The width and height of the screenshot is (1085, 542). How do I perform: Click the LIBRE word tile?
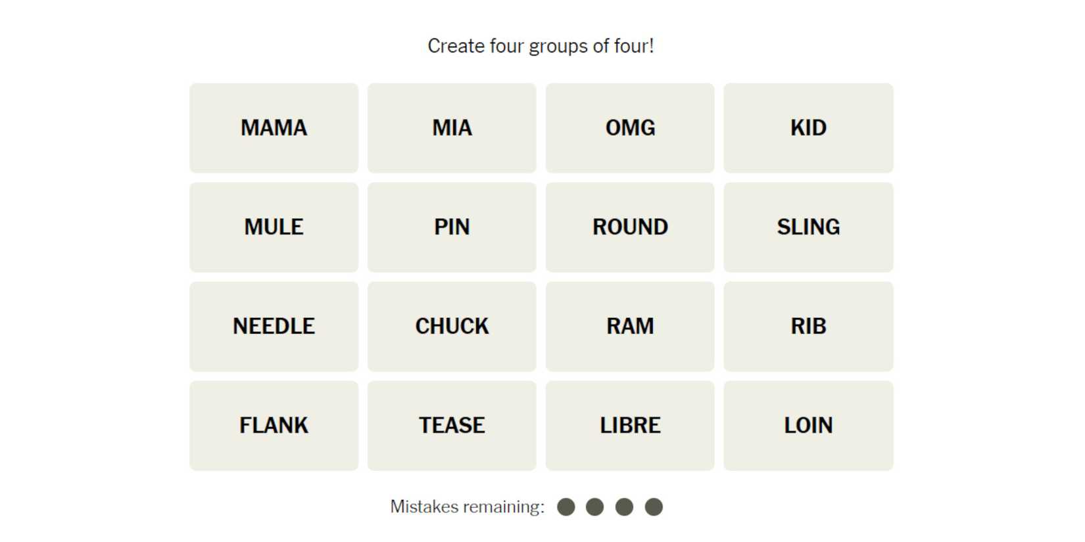pos(630,426)
